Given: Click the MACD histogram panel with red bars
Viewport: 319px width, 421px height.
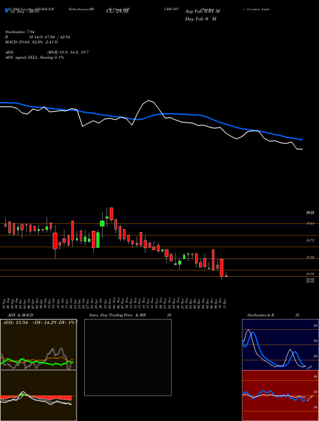Looking at the screenshot, I should pyautogui.click(x=38, y=395).
